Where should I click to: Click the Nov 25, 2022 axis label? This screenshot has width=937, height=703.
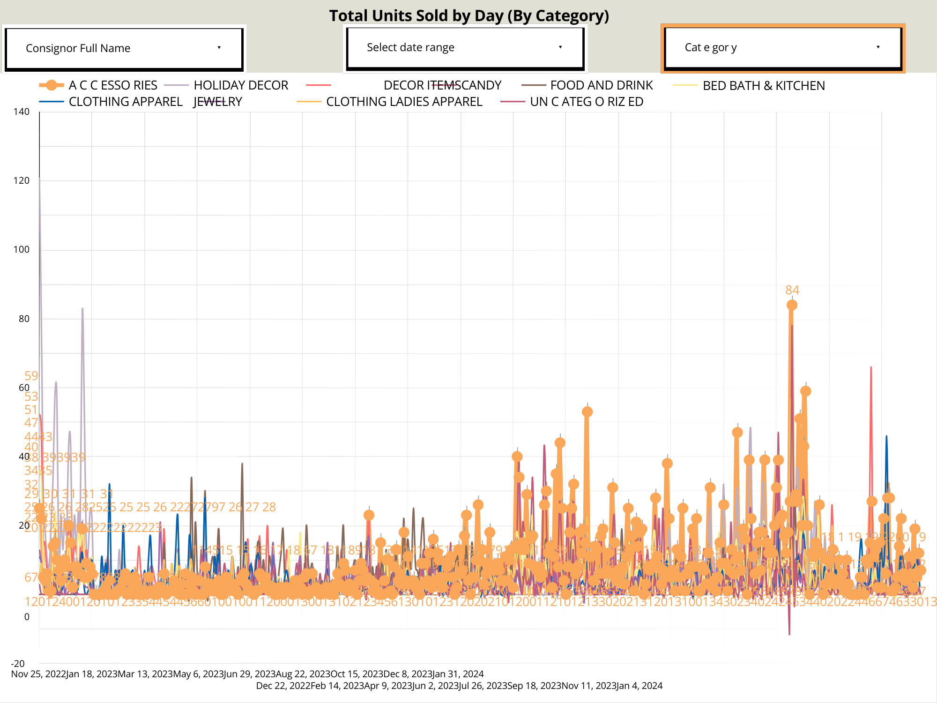(38, 674)
